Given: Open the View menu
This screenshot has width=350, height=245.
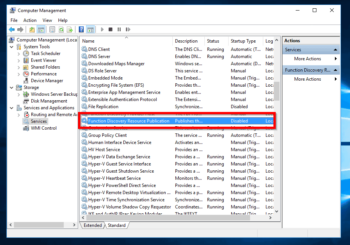Looking at the screenshot, I should click(47, 20).
